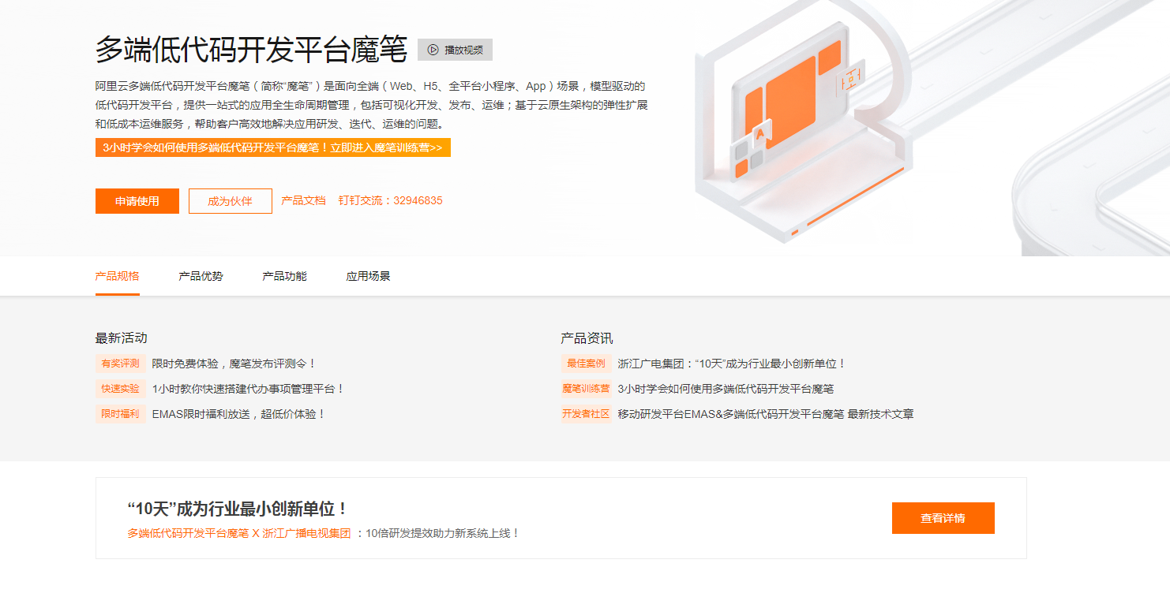Open 1小时教你快速搭建代办事项管理平台 link
The height and width of the screenshot is (608, 1170).
(x=248, y=389)
